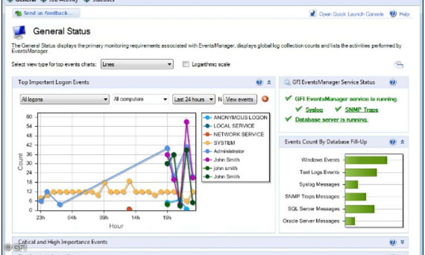Open Quick Launch Console link

click(x=351, y=14)
